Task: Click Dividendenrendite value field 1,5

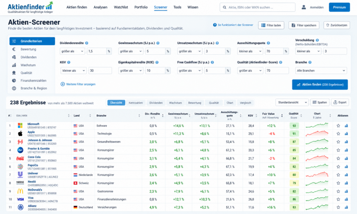Action: coord(97,51)
